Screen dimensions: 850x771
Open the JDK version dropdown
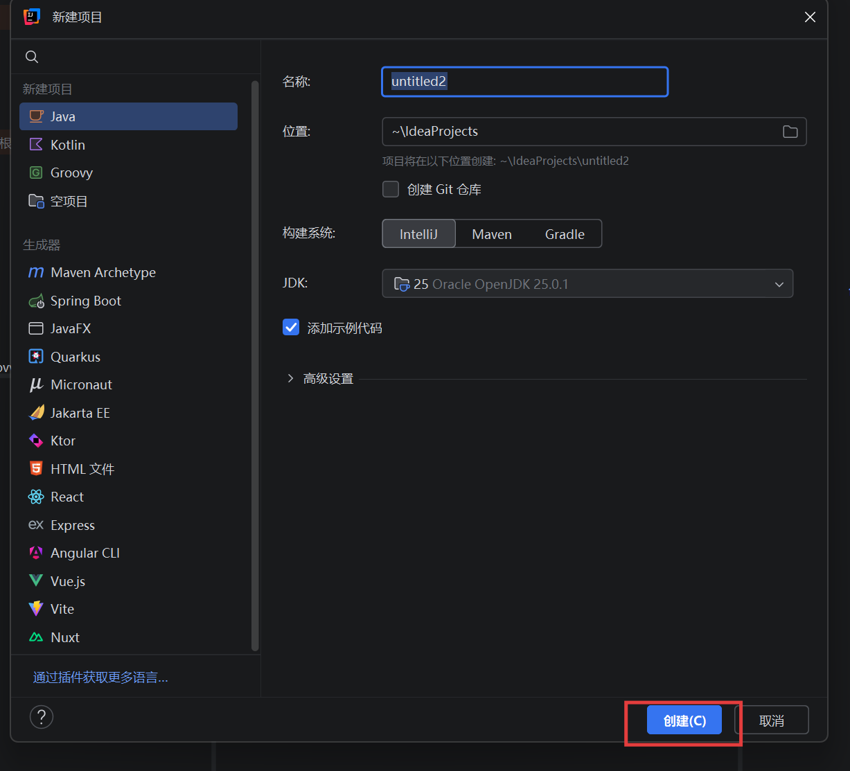coord(587,284)
